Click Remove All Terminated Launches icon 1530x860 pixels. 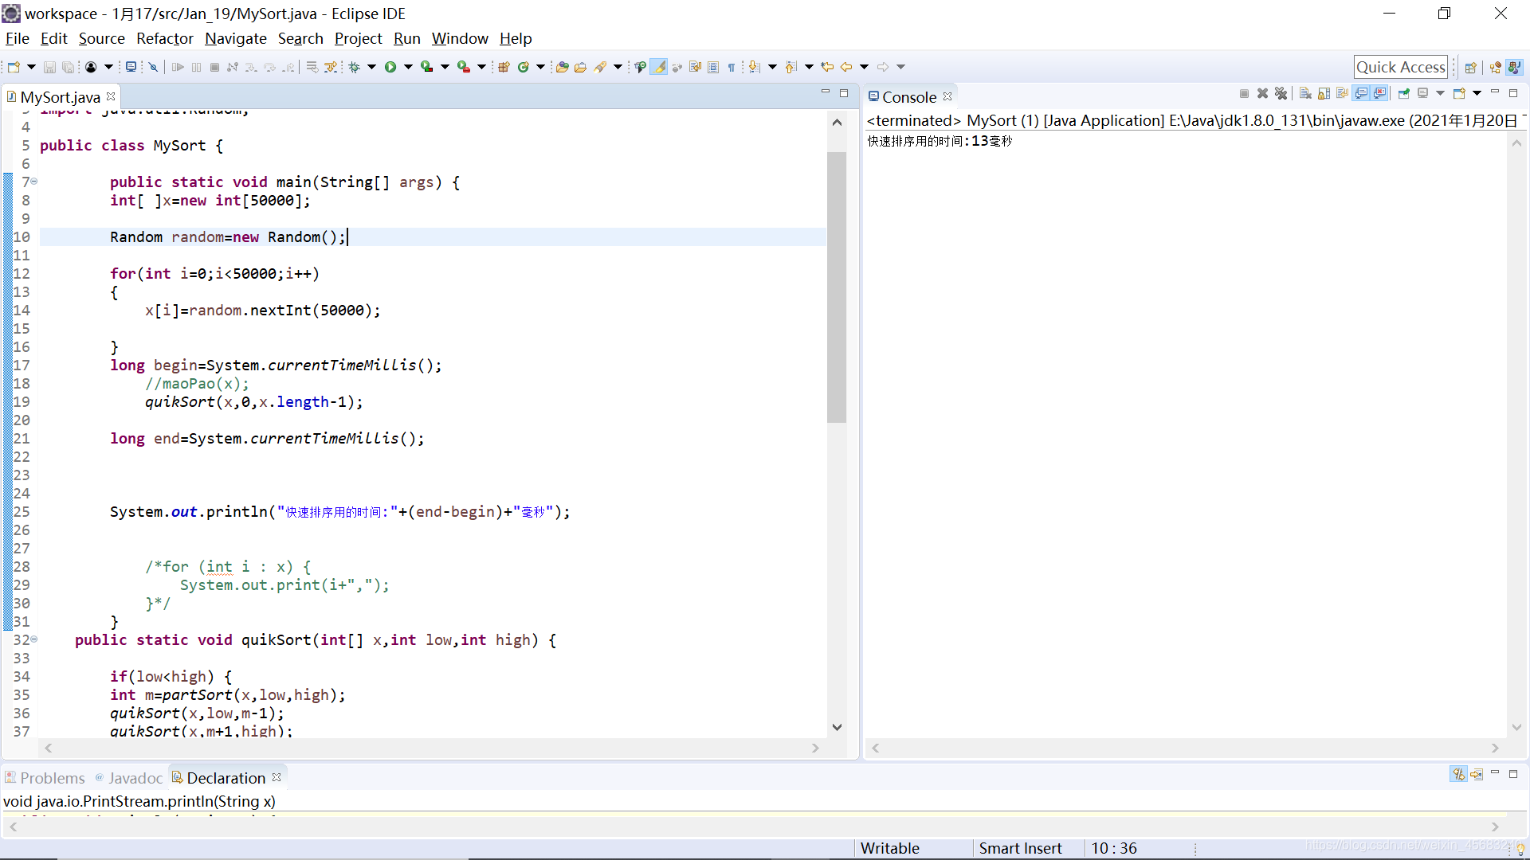click(x=1281, y=94)
